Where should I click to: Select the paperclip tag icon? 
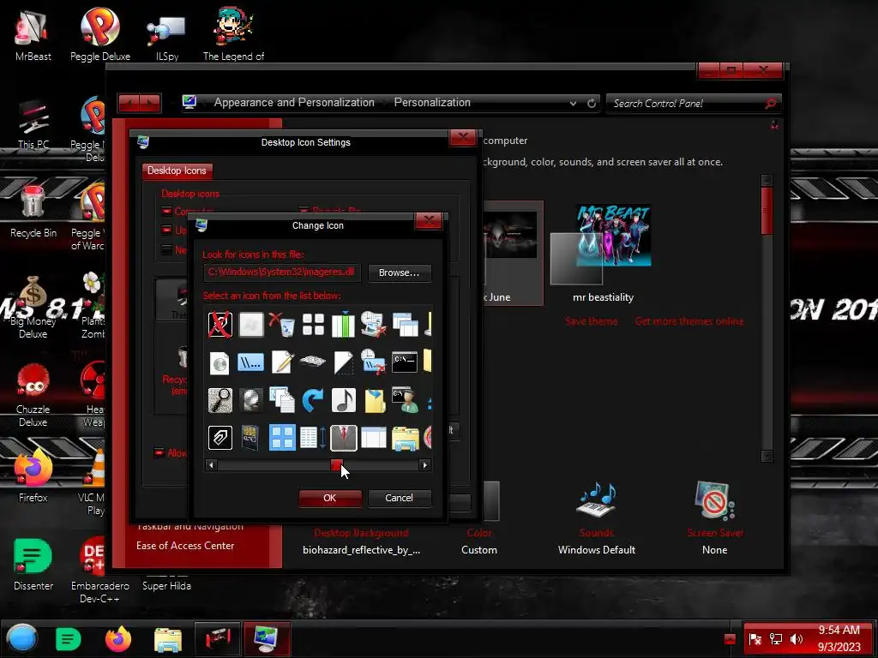[x=220, y=438]
